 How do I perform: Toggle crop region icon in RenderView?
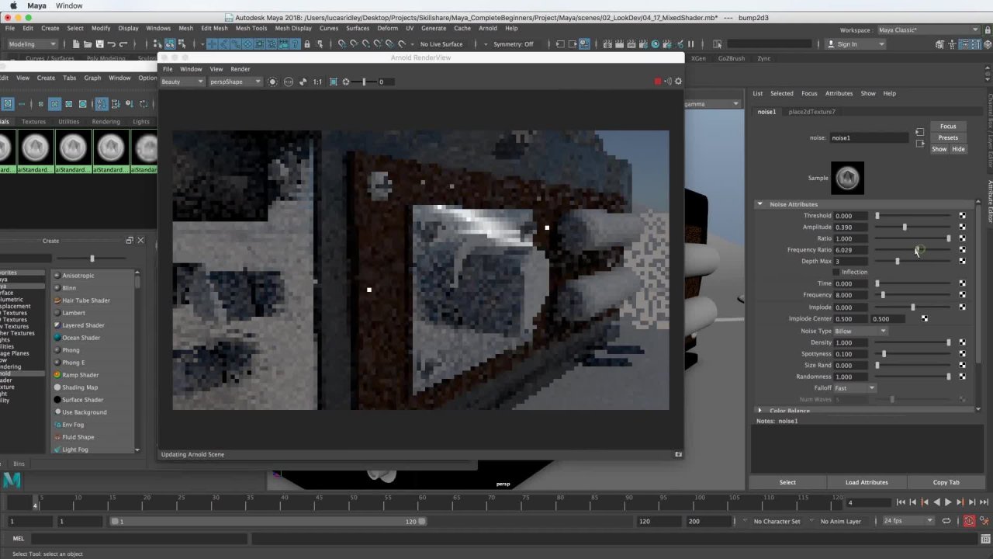[334, 82]
